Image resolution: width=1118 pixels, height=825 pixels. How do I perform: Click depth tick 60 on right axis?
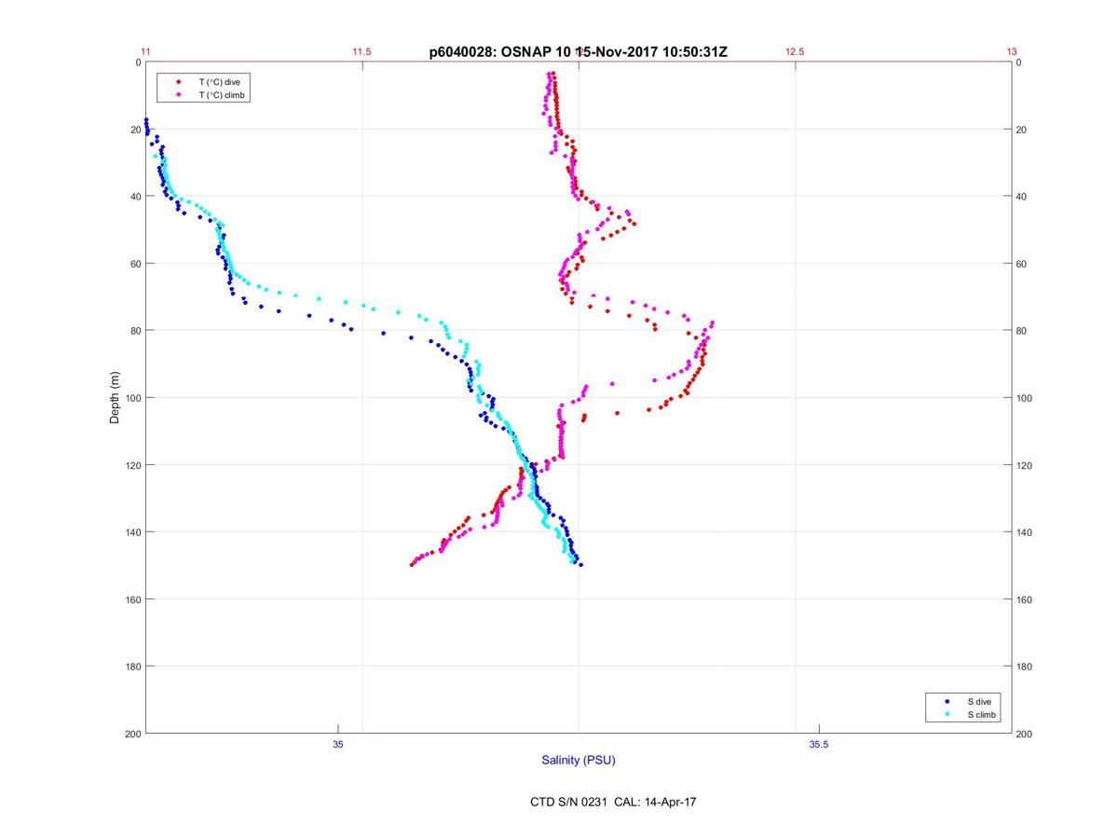(x=1022, y=264)
